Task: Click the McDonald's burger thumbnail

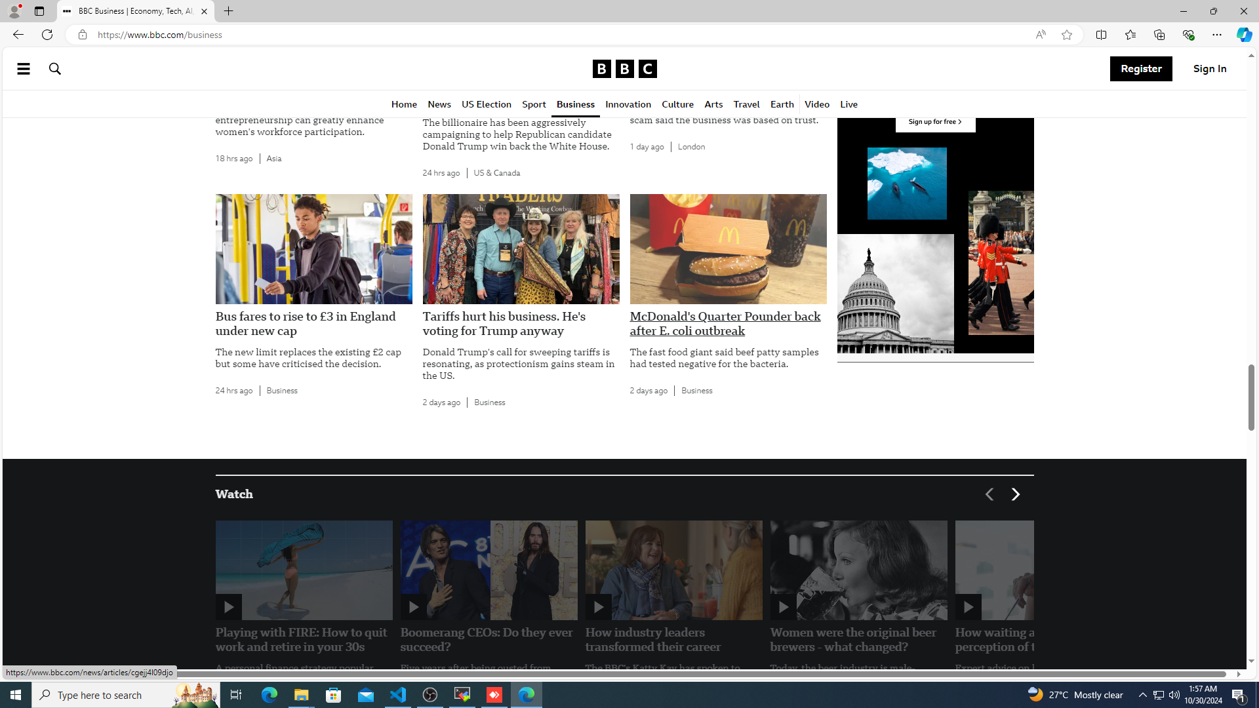Action: tap(728, 249)
